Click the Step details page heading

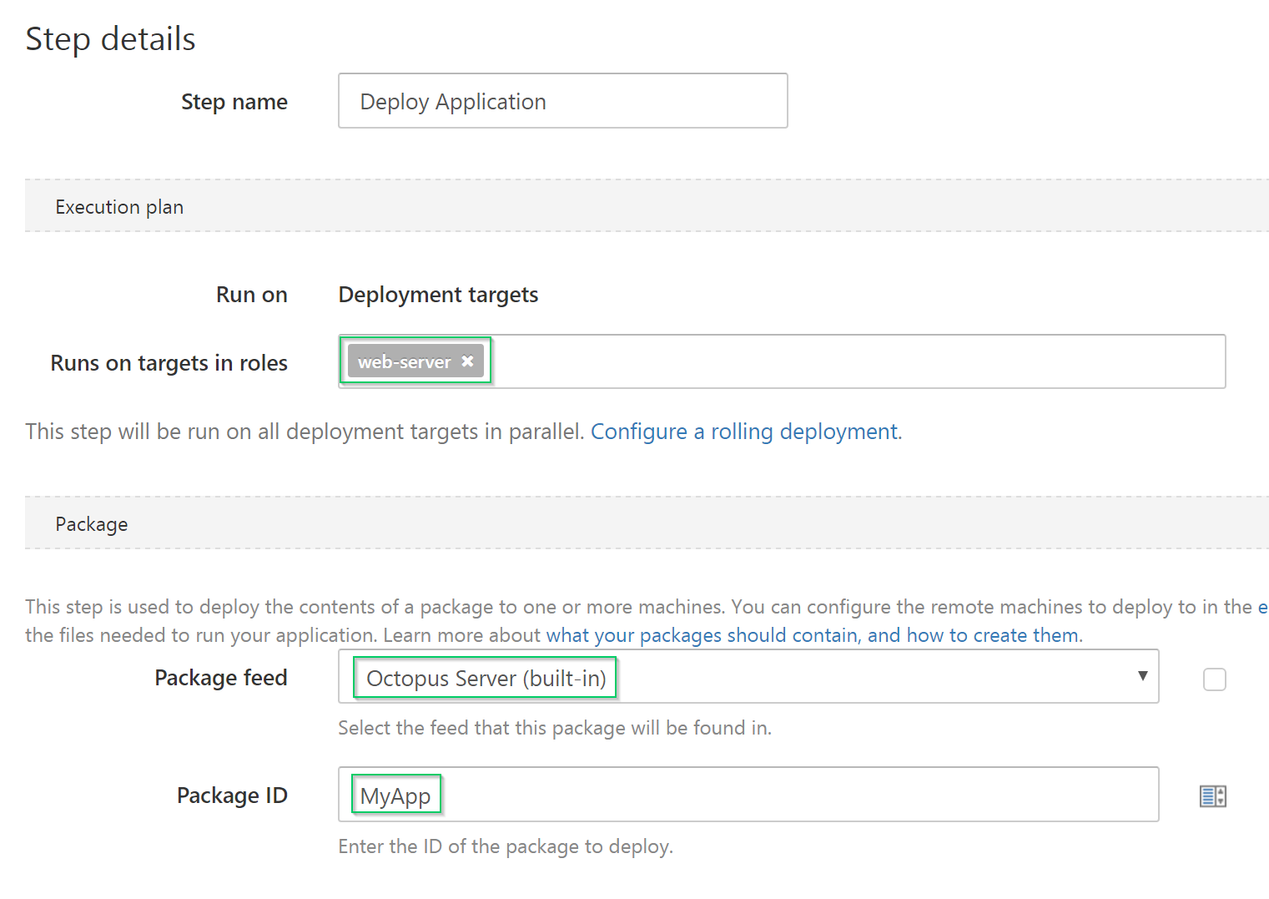(110, 39)
